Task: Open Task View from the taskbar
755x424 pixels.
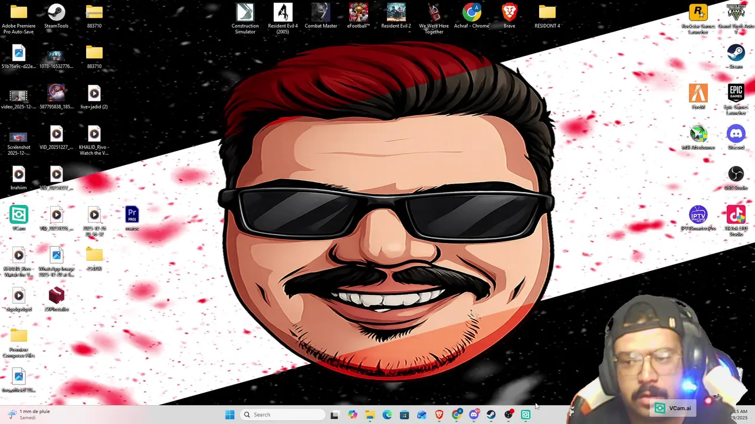Action: pyautogui.click(x=334, y=415)
